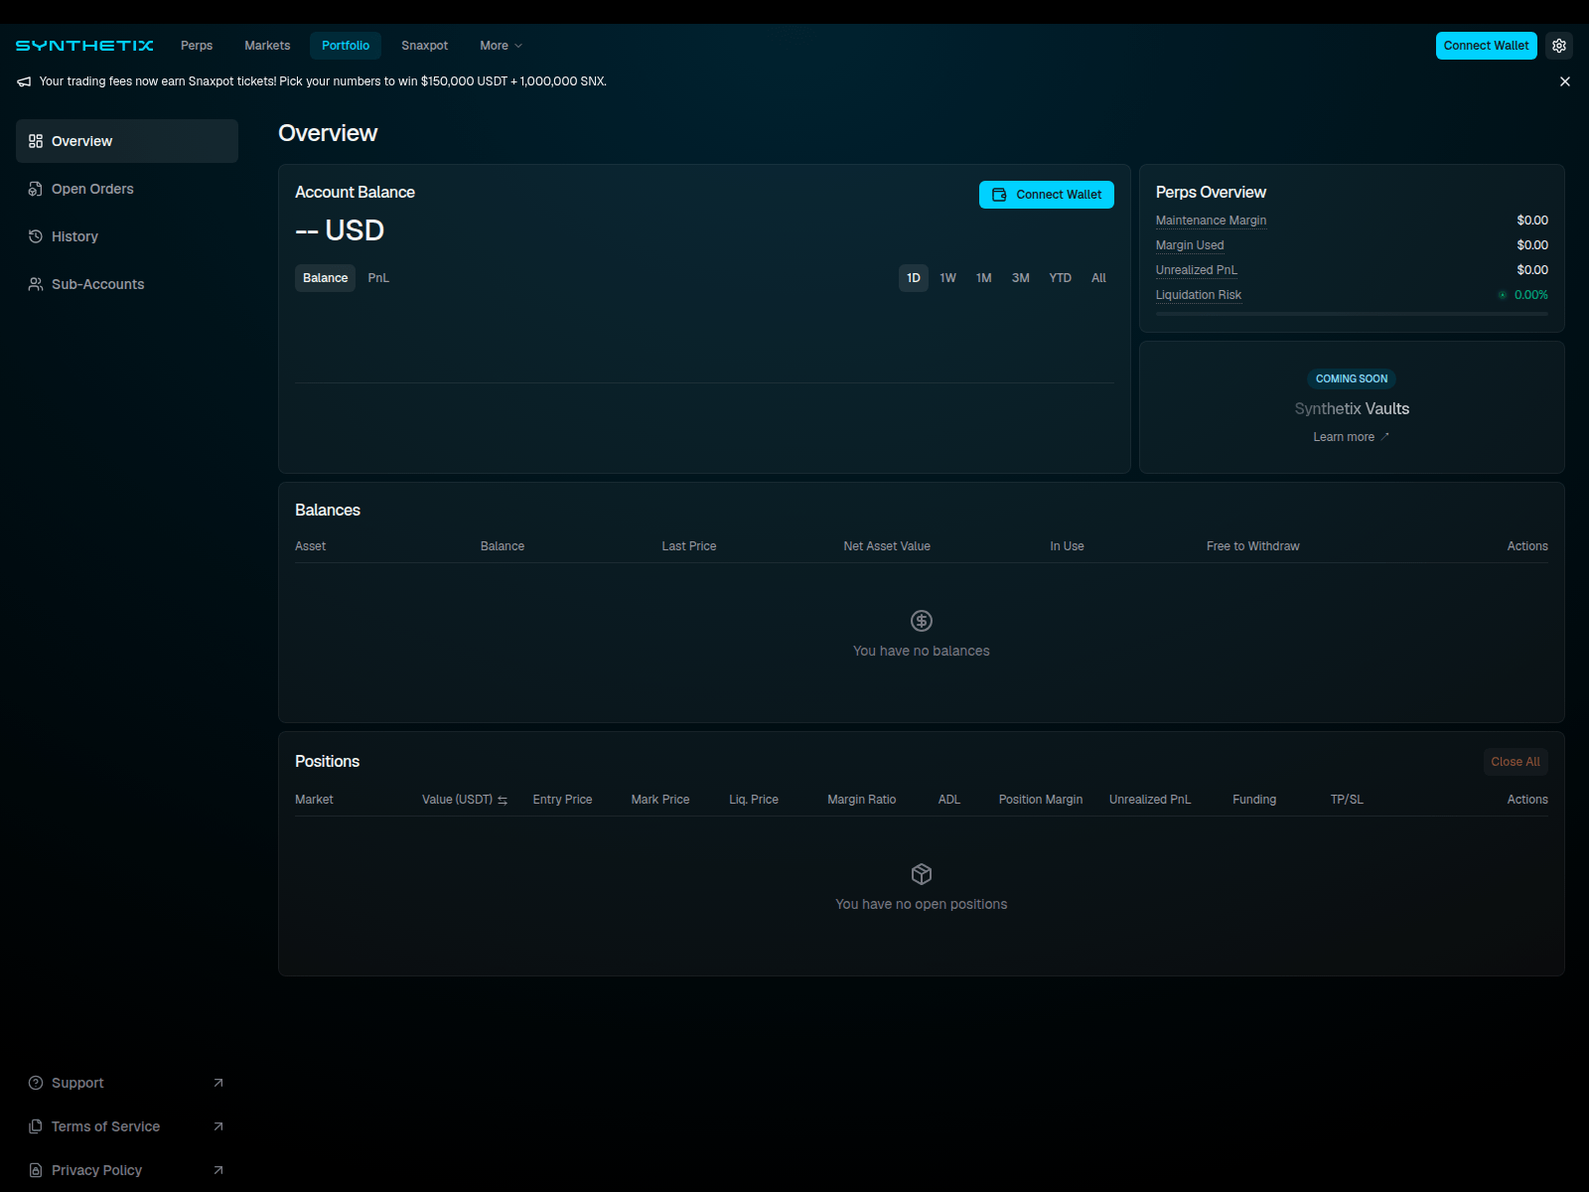
Task: Select the 1M time range
Action: (x=984, y=278)
